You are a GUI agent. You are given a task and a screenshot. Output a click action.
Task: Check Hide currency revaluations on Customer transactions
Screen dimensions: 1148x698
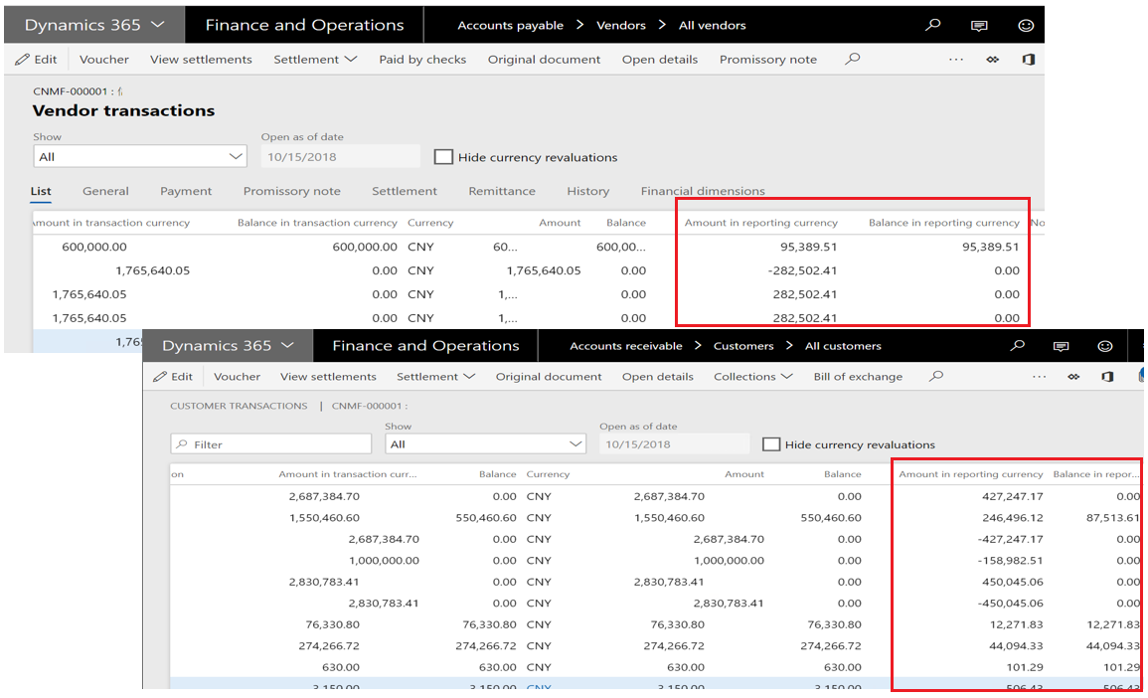click(771, 444)
